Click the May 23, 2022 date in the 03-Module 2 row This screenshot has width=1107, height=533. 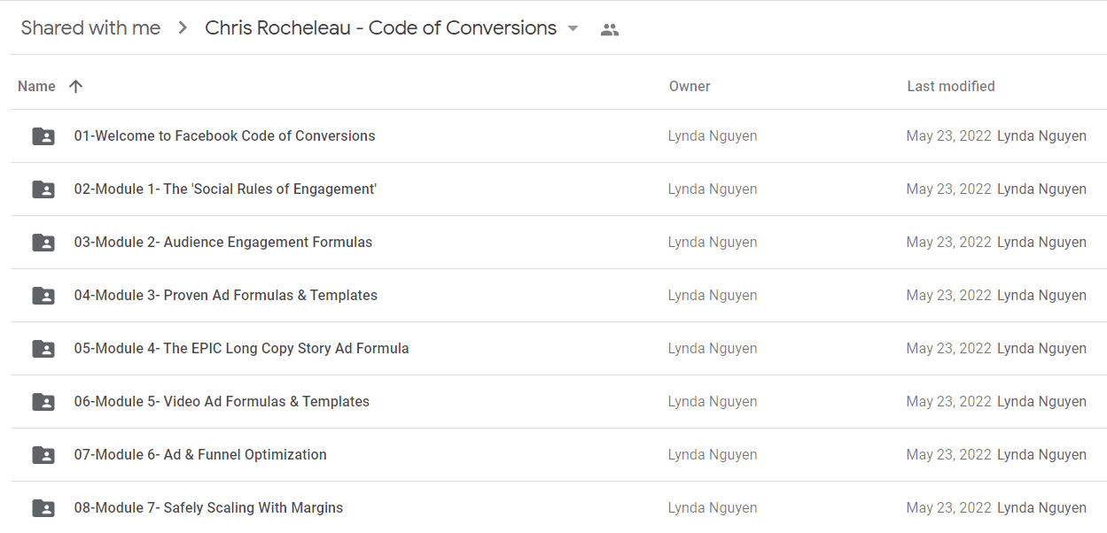point(948,242)
